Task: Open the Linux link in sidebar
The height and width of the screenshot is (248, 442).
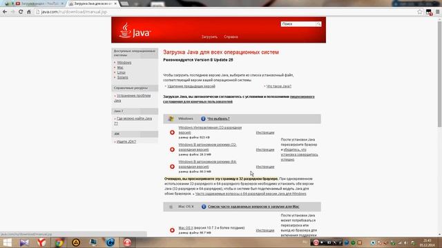Action: 122,72
